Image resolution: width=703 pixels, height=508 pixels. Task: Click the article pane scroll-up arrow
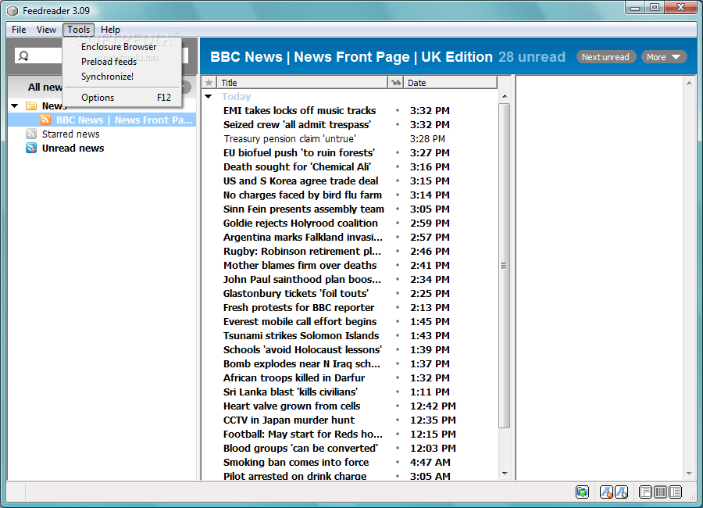(x=689, y=83)
